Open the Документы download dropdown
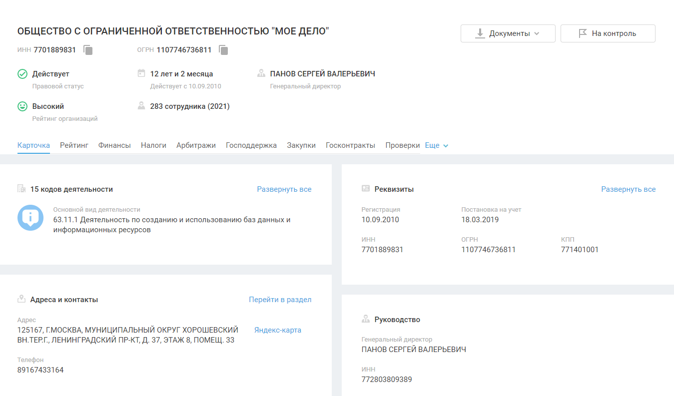The height and width of the screenshot is (396, 674). point(508,33)
